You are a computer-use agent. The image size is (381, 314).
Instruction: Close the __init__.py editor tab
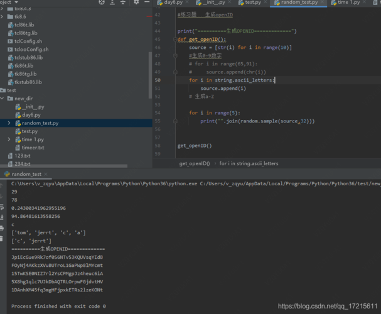pos(229,2)
